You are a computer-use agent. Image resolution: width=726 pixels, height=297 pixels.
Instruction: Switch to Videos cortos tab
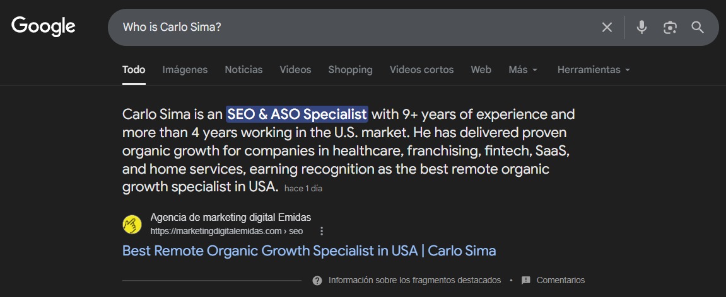tap(421, 70)
